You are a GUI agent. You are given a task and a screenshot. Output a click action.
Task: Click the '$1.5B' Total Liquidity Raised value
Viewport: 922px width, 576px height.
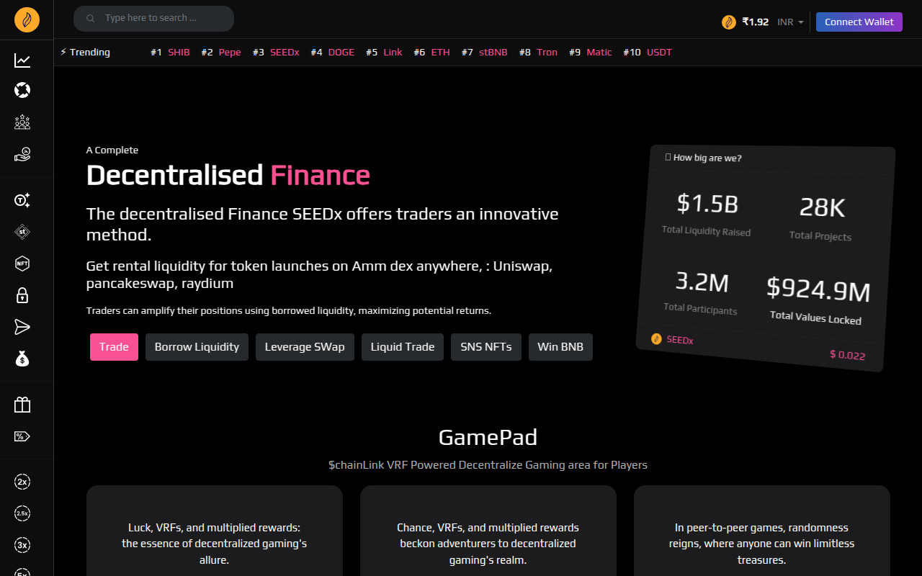(x=707, y=204)
